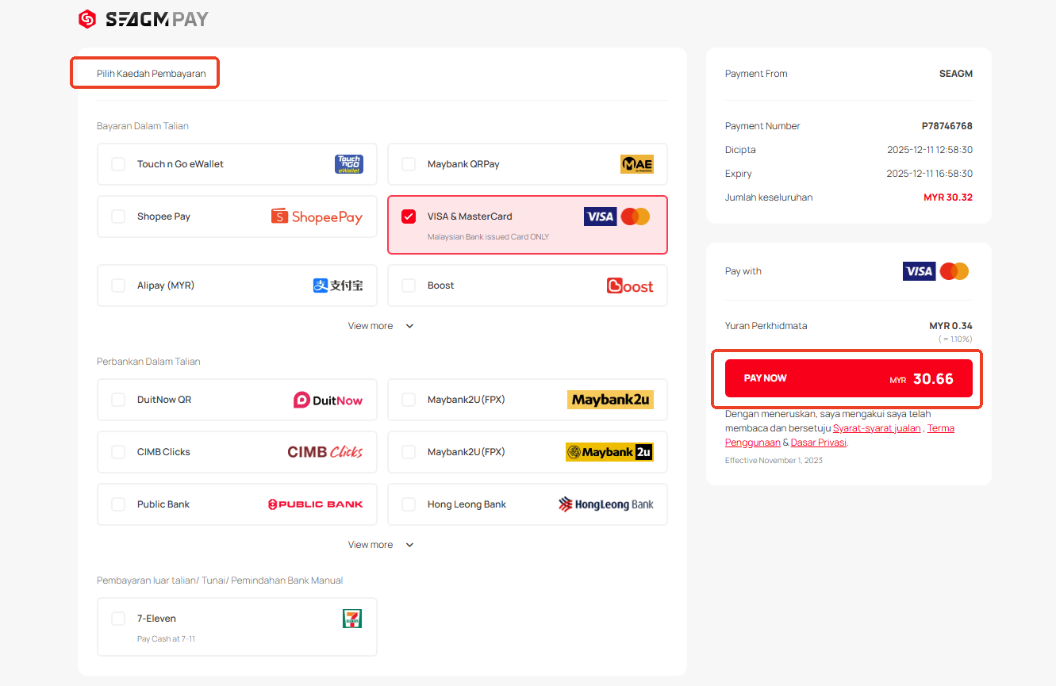Check the Shopee Pay checkbox
Viewport: 1056px width, 686px height.
[x=118, y=217]
